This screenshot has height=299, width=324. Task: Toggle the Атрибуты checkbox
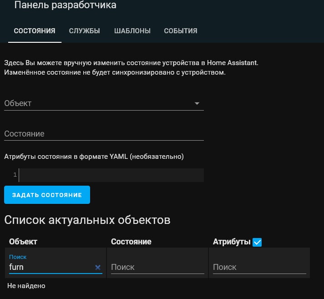(x=257, y=242)
